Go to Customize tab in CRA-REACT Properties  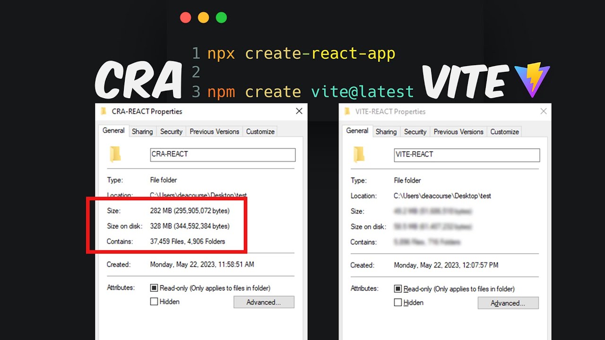coord(260,132)
